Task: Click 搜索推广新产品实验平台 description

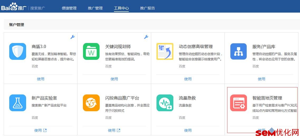Action: [49, 105]
